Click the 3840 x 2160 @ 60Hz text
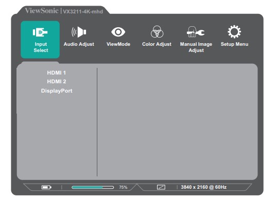 pyautogui.click(x=203, y=187)
